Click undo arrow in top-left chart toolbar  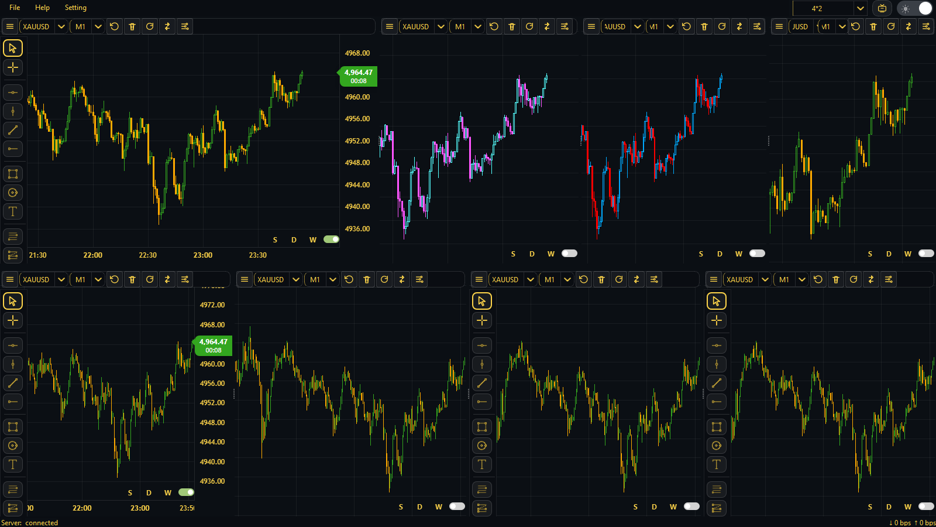click(x=115, y=26)
